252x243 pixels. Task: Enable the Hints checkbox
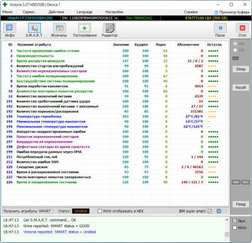tap(235, 228)
